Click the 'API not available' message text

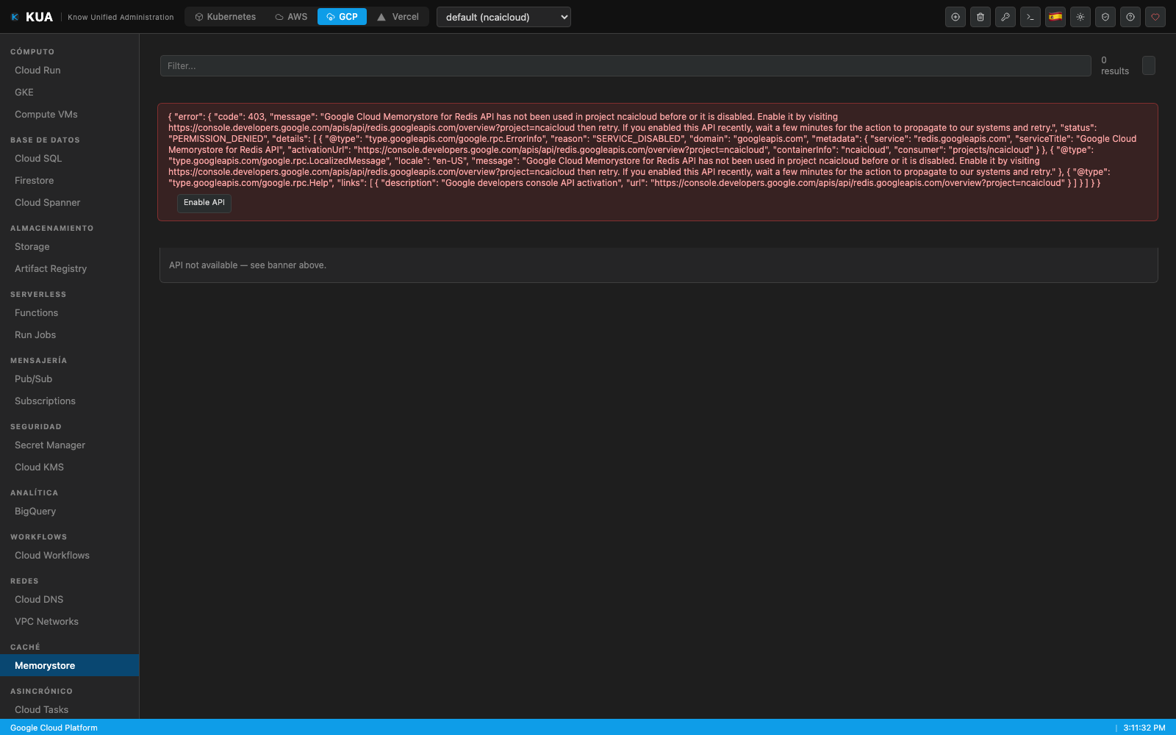[248, 265]
